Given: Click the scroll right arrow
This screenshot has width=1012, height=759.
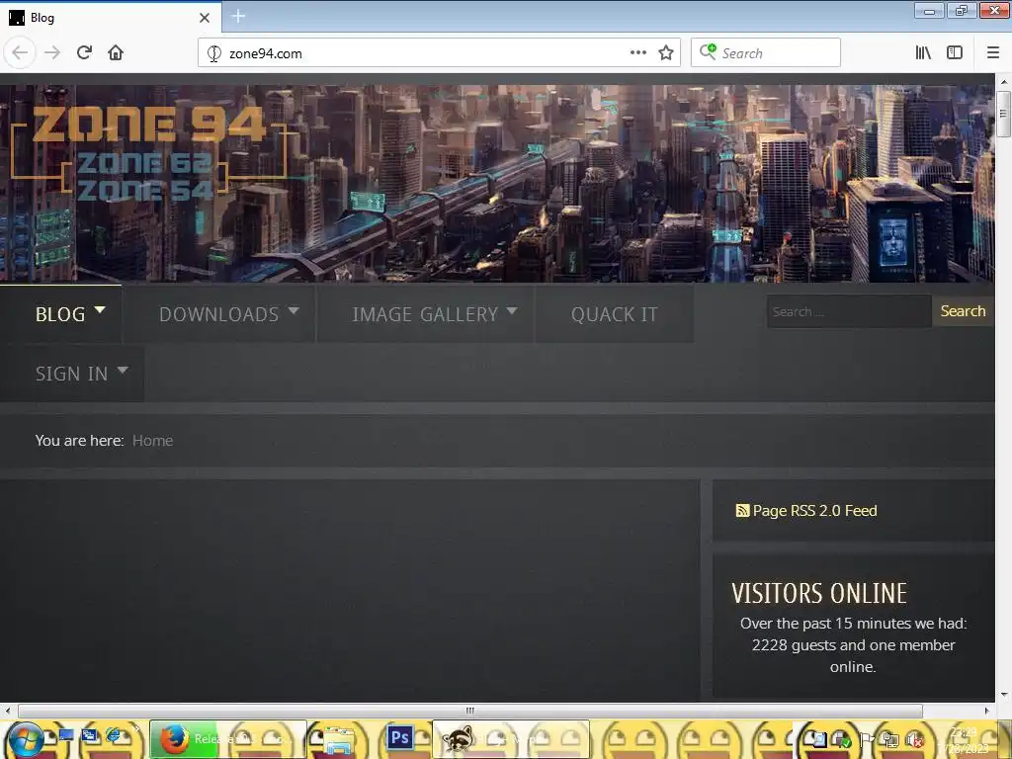Looking at the screenshot, I should click(986, 711).
